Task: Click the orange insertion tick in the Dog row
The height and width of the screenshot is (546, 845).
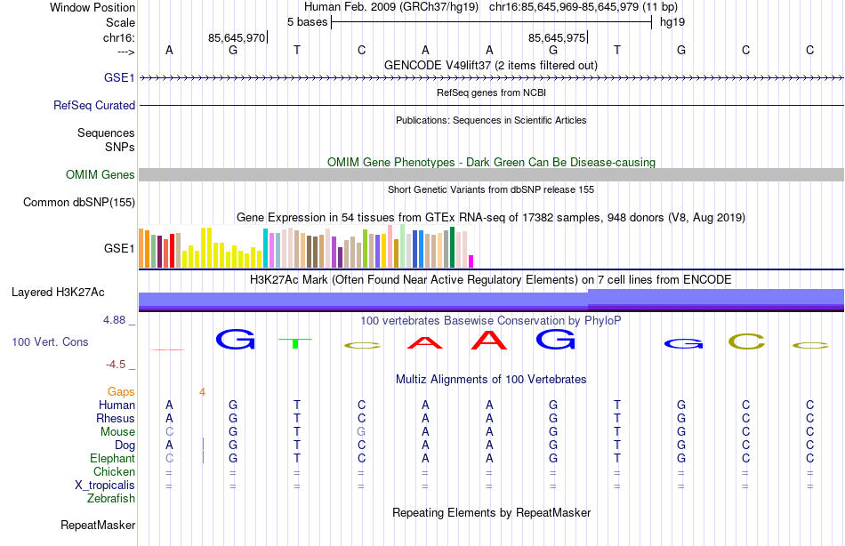Action: click(203, 444)
